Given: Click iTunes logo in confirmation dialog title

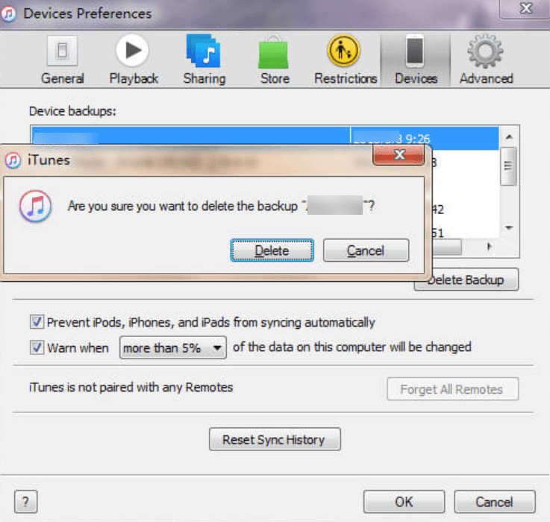Looking at the screenshot, I should click(x=13, y=160).
